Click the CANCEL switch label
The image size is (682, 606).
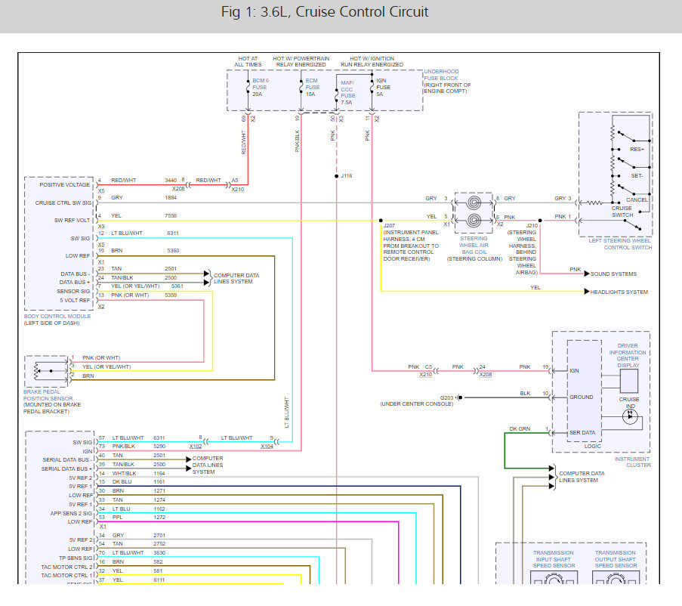pyautogui.click(x=637, y=199)
